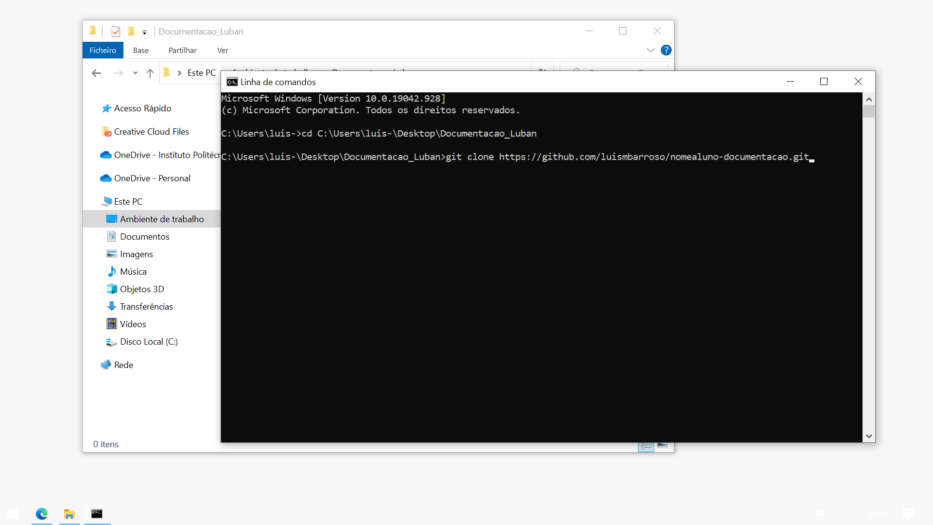933x525 pixels.
Task: Open Microsoft Edge from taskbar
Action: click(42, 514)
